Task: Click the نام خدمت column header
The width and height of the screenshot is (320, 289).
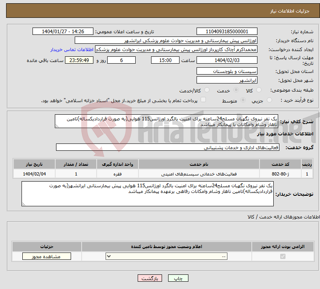Action: point(199,164)
